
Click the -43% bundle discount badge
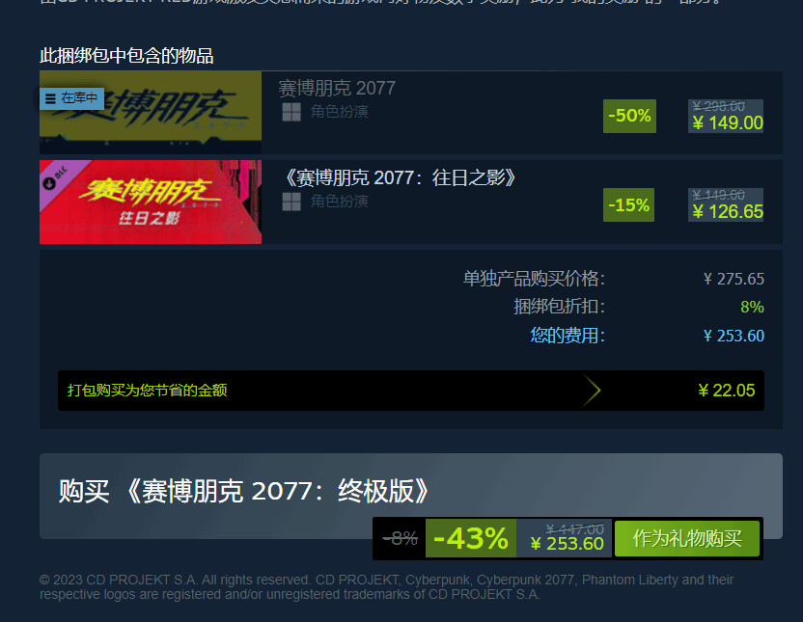click(x=471, y=539)
